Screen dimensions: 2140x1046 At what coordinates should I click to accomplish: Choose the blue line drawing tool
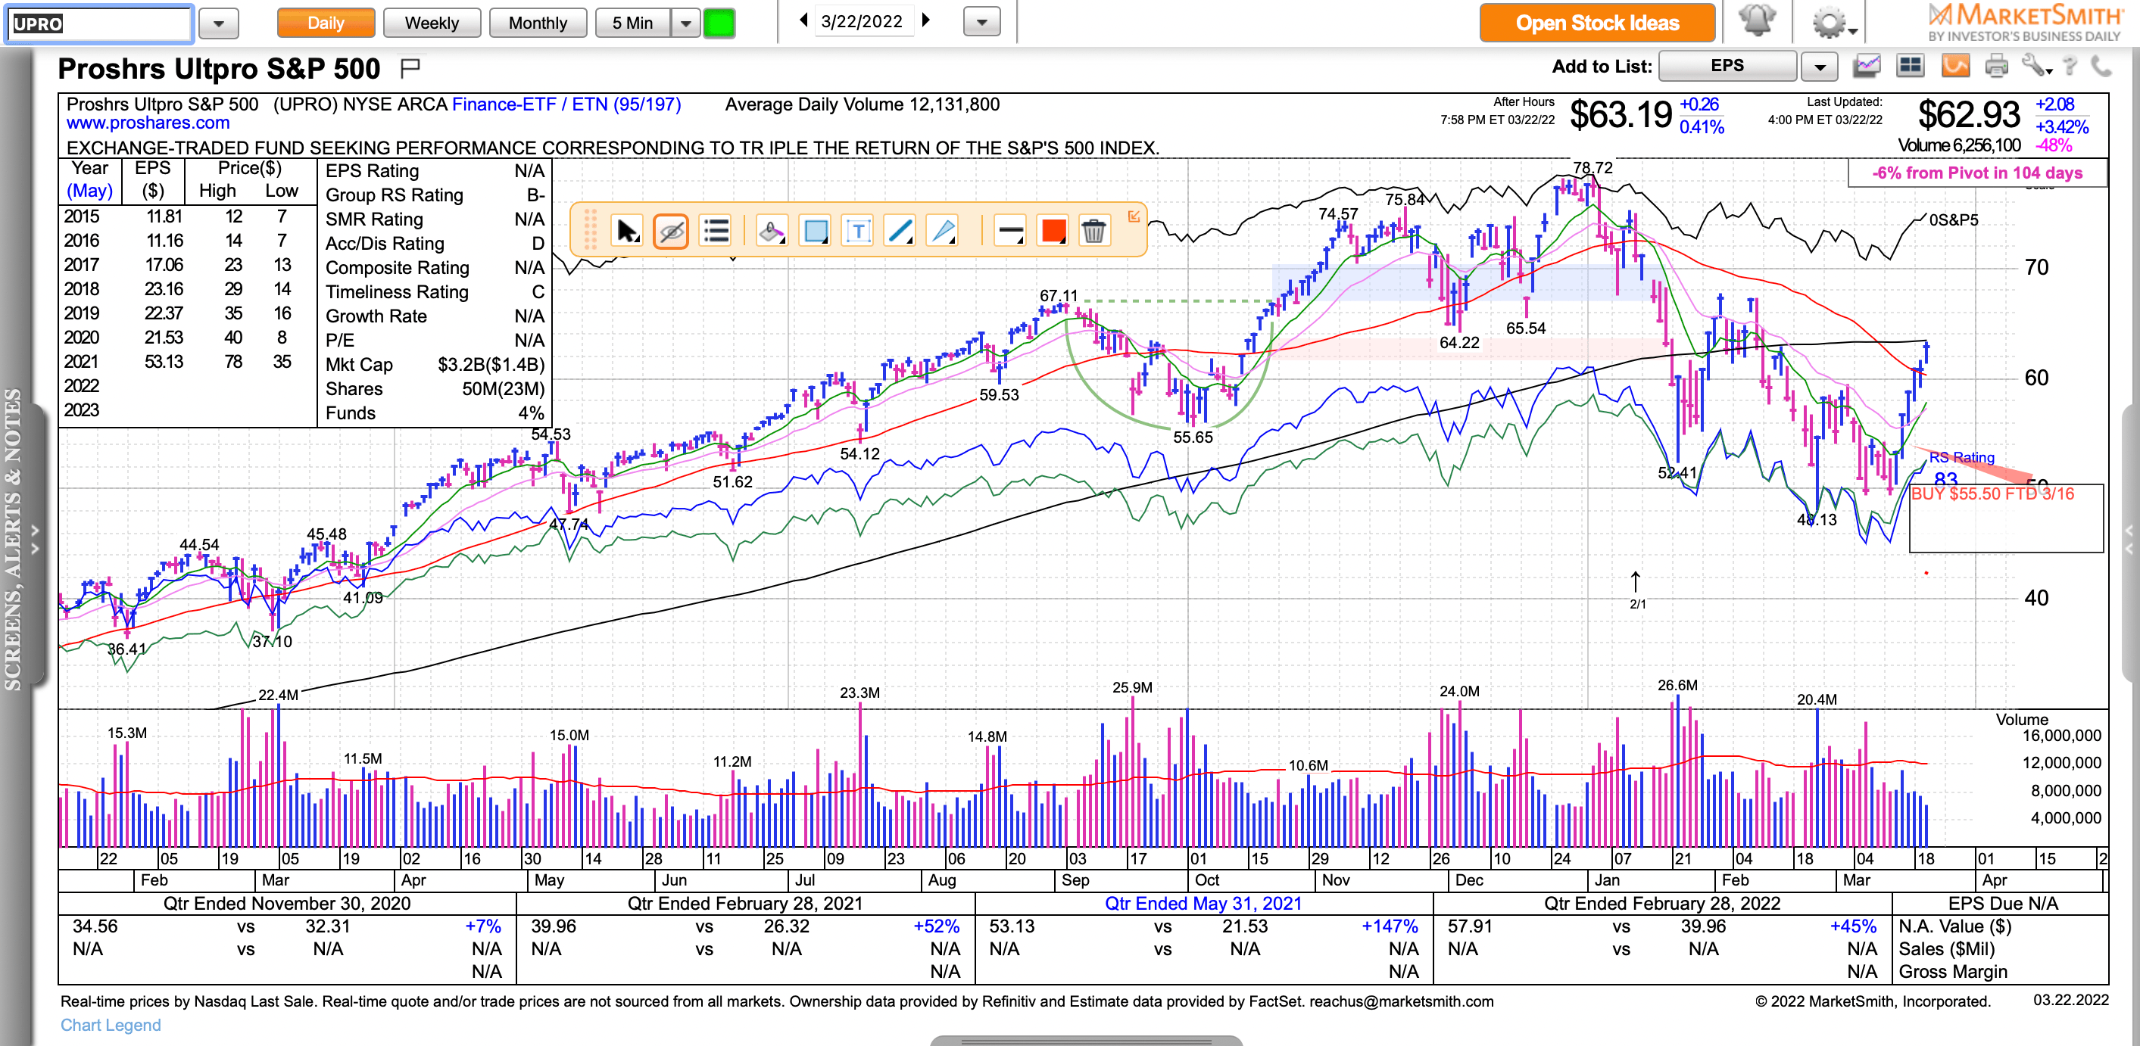(x=900, y=230)
